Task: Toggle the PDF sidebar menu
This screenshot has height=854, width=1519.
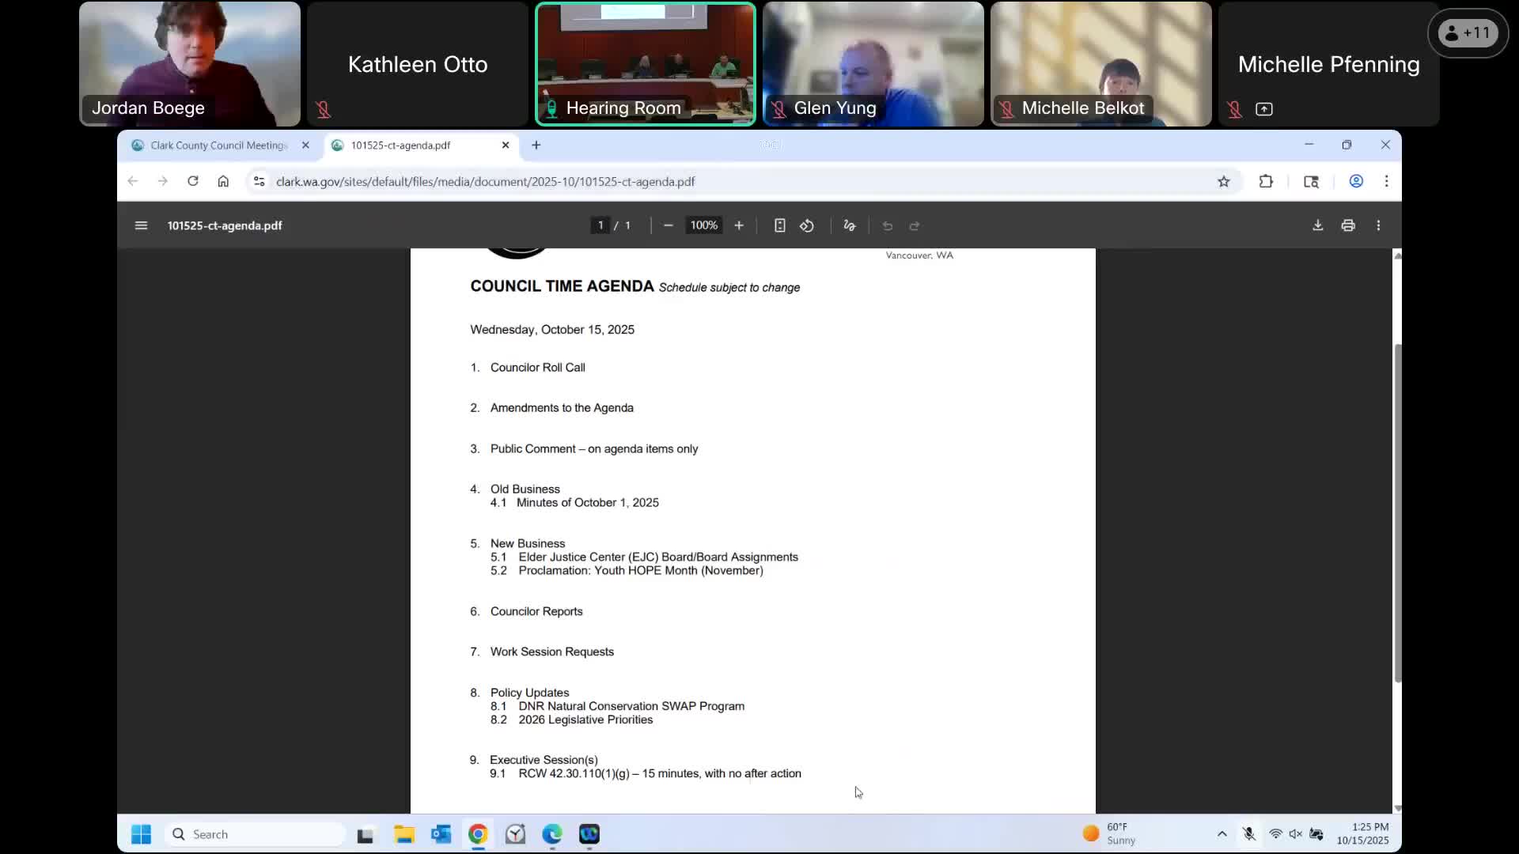Action: pos(141,225)
